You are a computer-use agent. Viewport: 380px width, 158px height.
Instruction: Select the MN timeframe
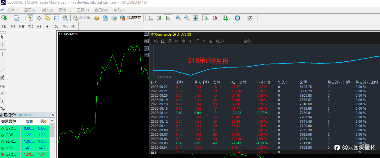pyautogui.click(x=74, y=27)
